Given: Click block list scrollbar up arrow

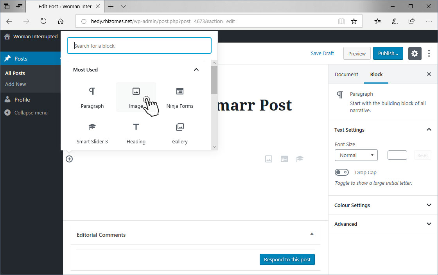Looking at the screenshot, I should coord(214,63).
